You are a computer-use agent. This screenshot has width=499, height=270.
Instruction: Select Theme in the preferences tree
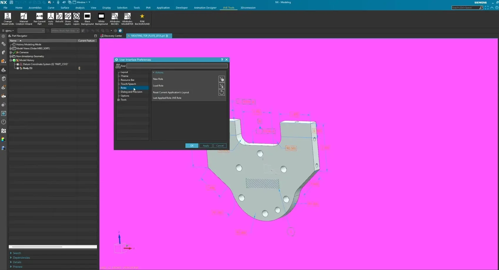124,76
